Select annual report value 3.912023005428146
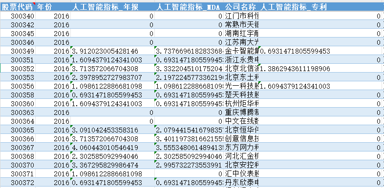Screen dimensions: 384x188 113,51
